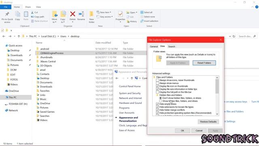
Task: Sort by Date modified column header
Action: (x=103, y=43)
